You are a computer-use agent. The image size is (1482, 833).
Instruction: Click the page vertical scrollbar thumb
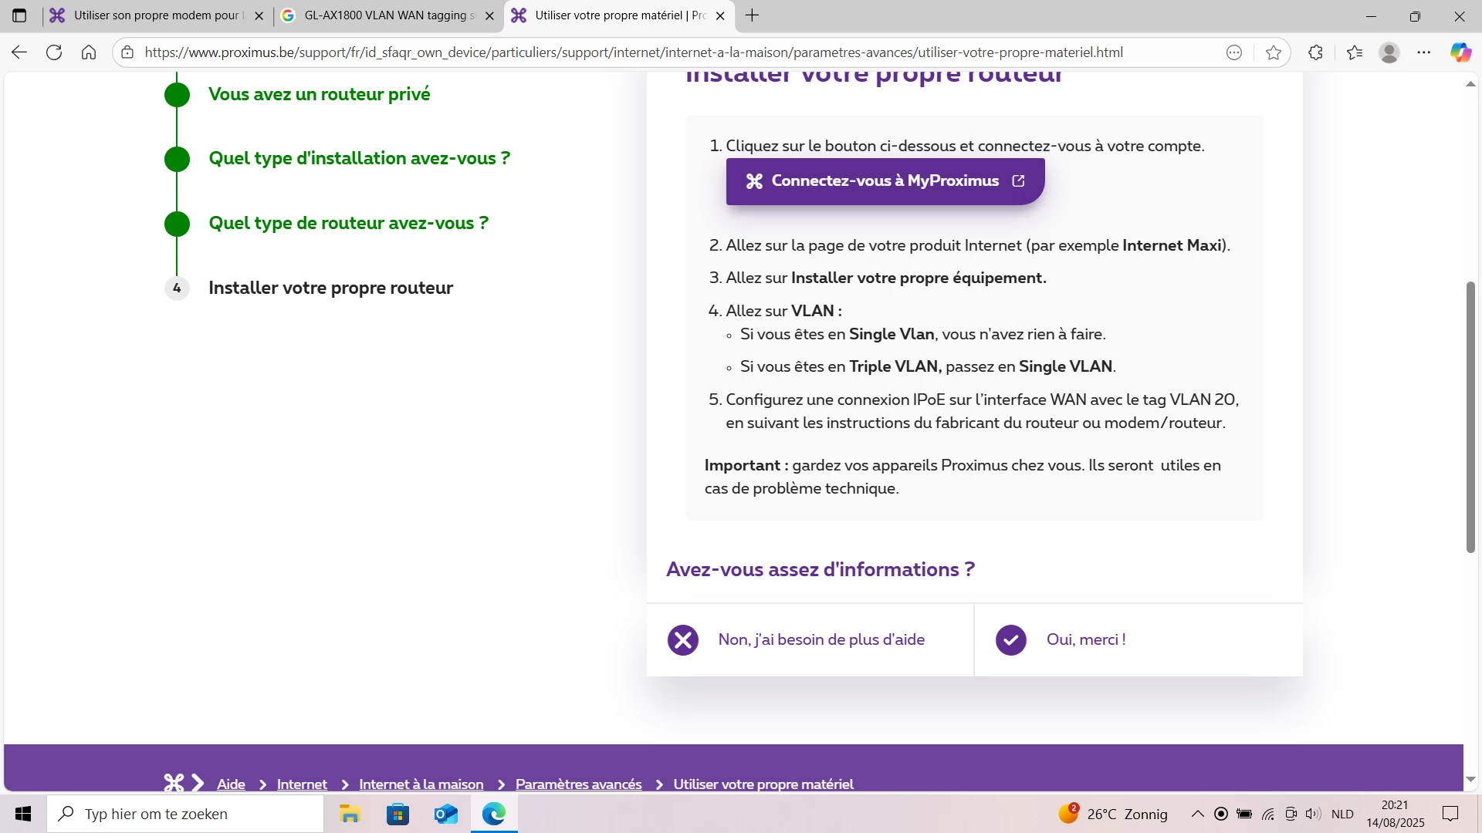pos(1470,416)
